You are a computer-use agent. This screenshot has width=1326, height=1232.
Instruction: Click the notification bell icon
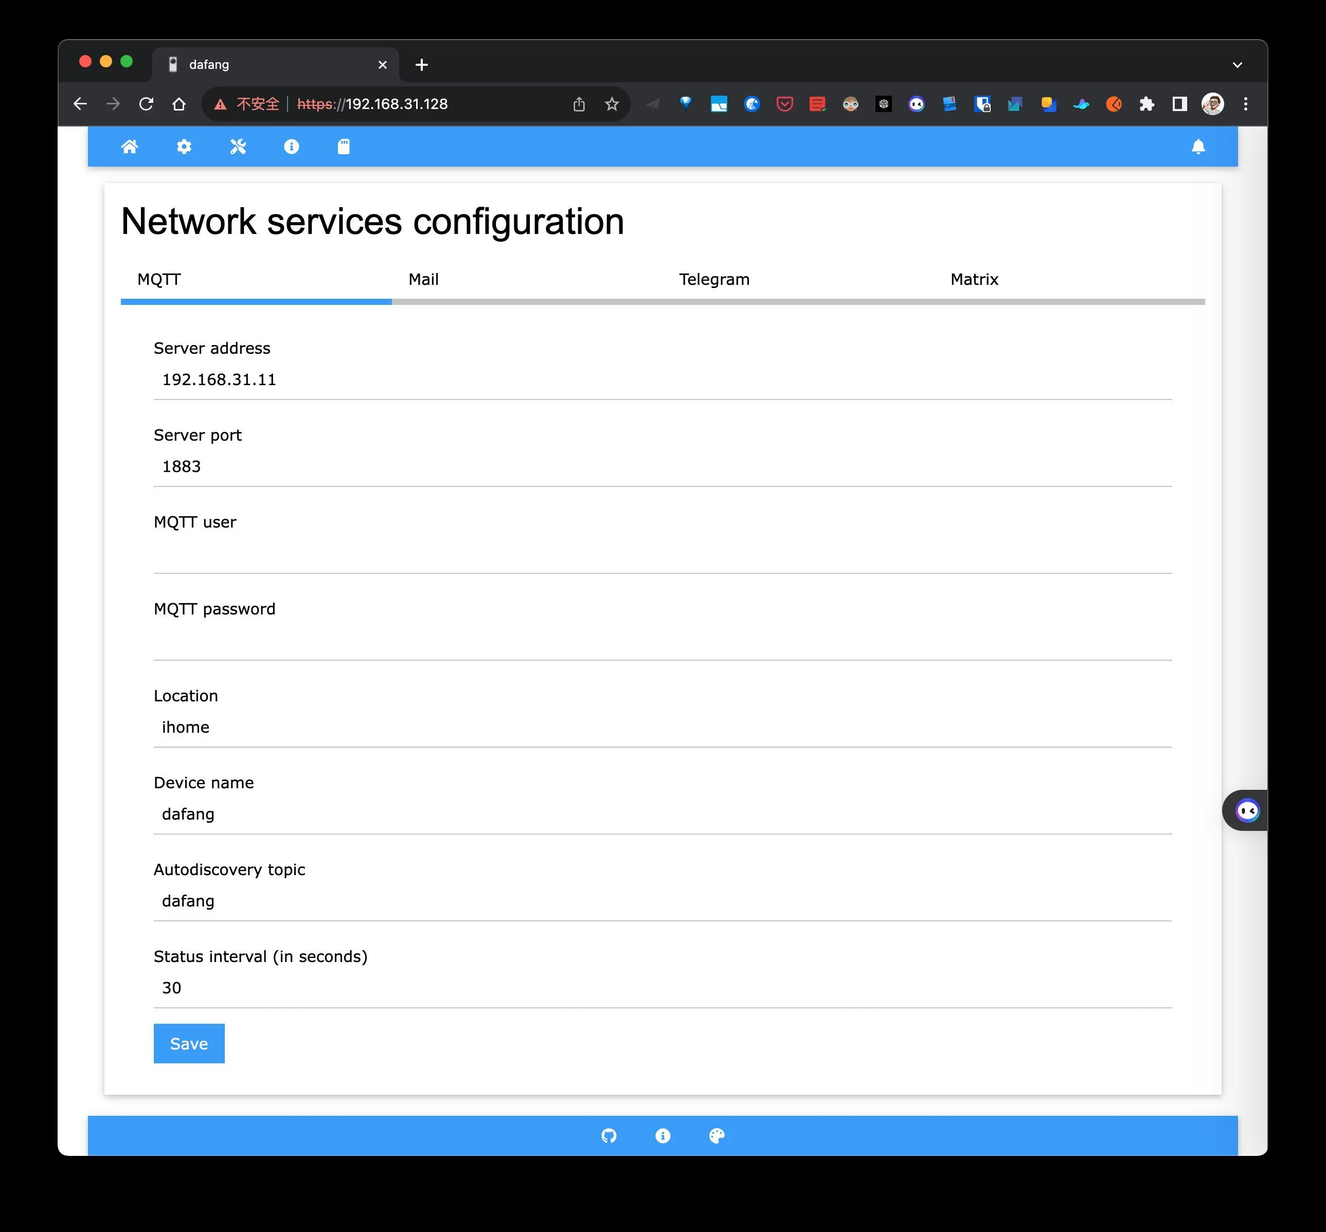(1198, 147)
